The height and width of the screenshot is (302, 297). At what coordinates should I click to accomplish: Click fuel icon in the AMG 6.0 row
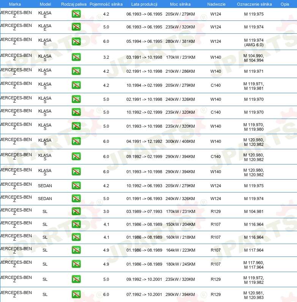pyautogui.click(x=76, y=41)
